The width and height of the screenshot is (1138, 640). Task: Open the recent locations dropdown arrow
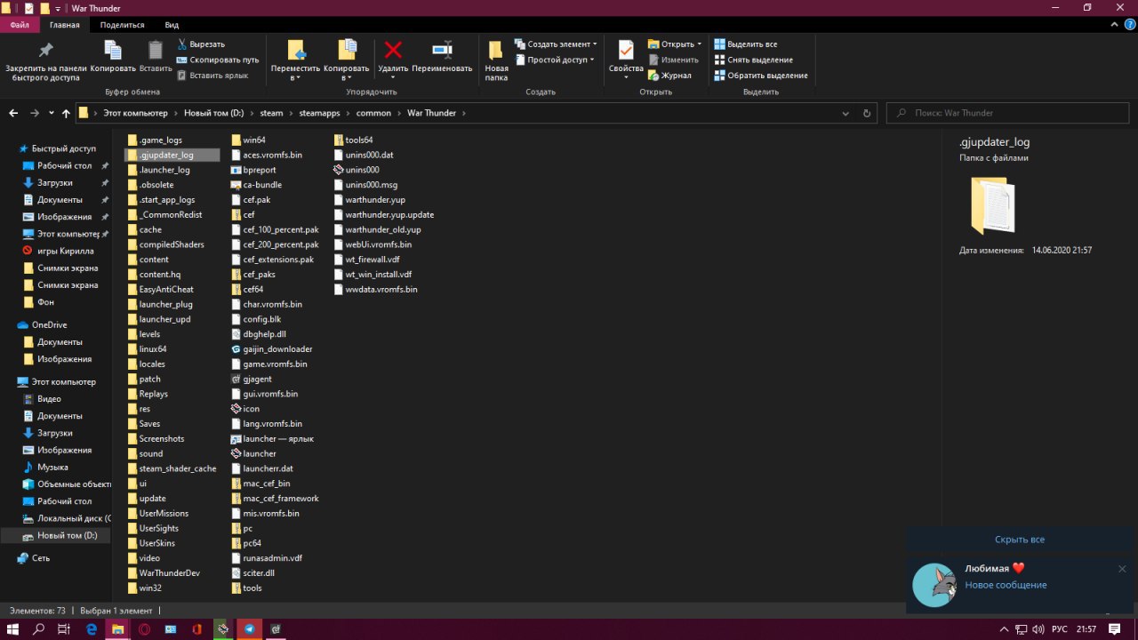pos(51,113)
